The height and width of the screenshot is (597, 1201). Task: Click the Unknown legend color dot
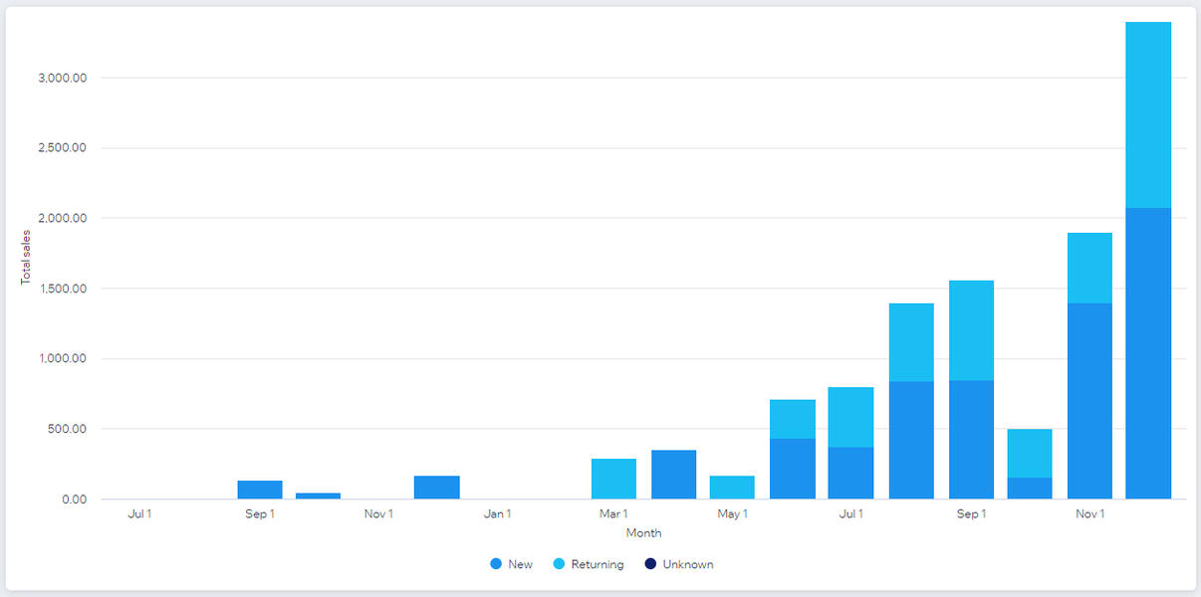[x=650, y=564]
